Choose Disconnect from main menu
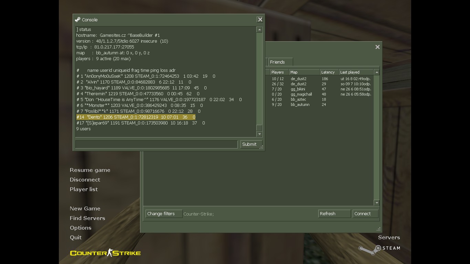Image resolution: width=470 pixels, height=264 pixels. [85, 180]
